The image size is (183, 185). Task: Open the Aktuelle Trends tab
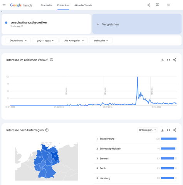pos(83,5)
